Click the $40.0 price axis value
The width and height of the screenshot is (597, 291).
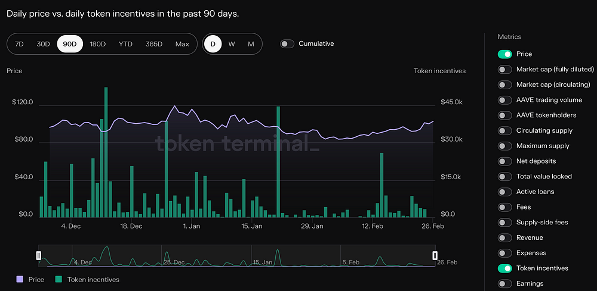24,177
